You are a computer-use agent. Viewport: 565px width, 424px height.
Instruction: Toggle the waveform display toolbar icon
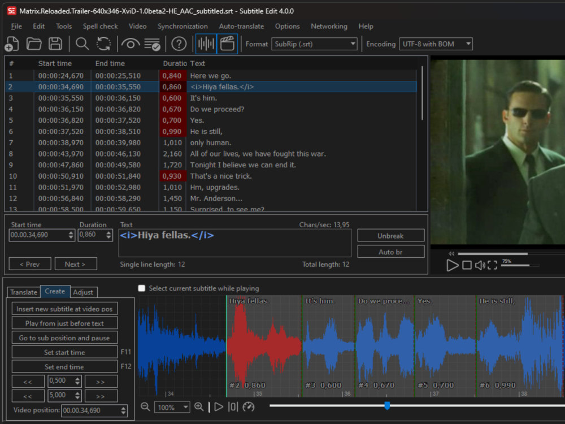(206, 44)
